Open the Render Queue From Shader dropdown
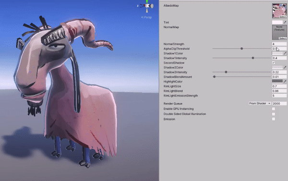This screenshot has height=181, width=288. (260, 103)
